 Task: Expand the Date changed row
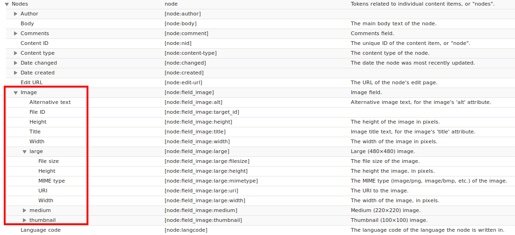tap(16, 63)
